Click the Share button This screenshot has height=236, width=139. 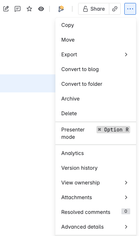94,9
